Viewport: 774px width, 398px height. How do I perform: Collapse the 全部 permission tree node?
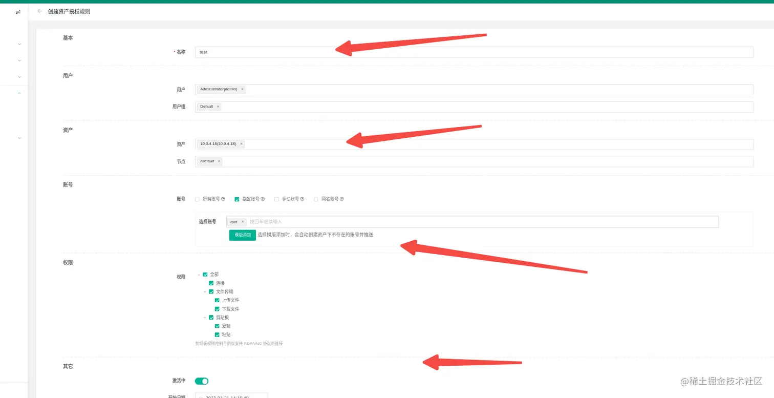[x=199, y=275]
